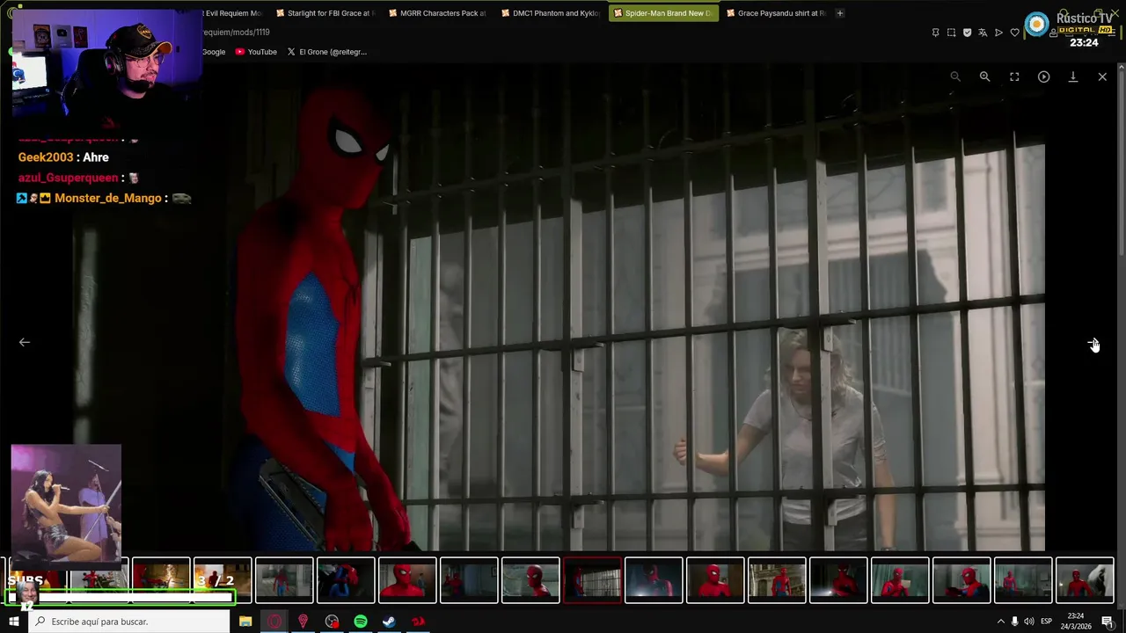The height and width of the screenshot is (633, 1126).
Task: Take a snapshot using the browser capture icon
Action: [951, 33]
